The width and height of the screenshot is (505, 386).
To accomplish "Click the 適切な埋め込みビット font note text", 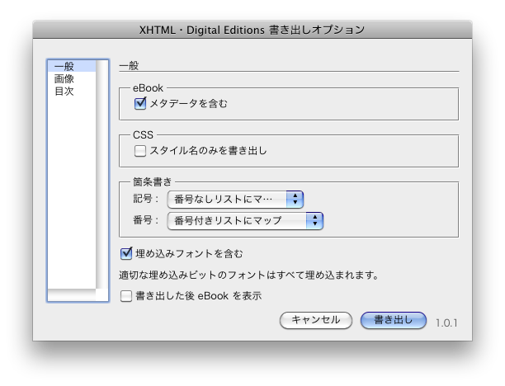I will tap(248, 275).
